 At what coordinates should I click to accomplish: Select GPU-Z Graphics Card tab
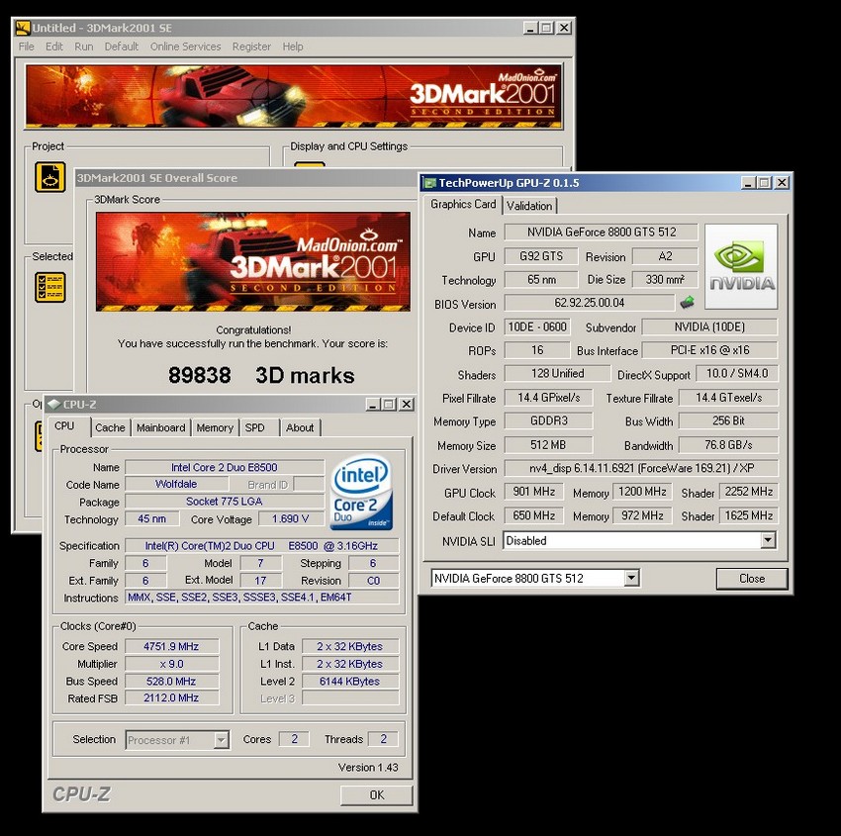[x=463, y=205]
